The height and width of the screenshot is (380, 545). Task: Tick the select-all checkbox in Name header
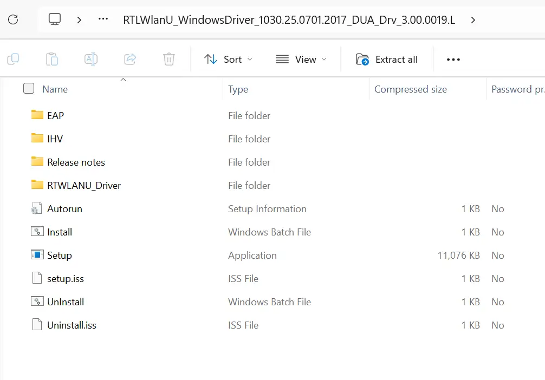point(28,88)
